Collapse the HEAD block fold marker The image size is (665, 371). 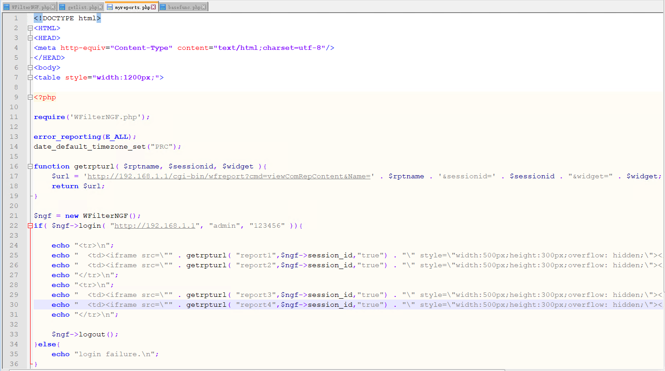[x=30, y=38]
